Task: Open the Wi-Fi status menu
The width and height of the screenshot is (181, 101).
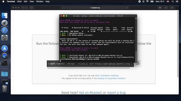Action: (147, 1)
